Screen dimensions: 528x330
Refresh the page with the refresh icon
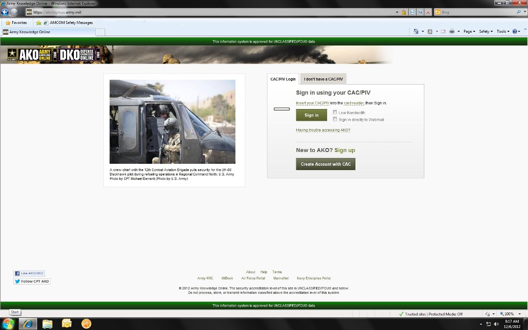pyautogui.click(x=420, y=12)
